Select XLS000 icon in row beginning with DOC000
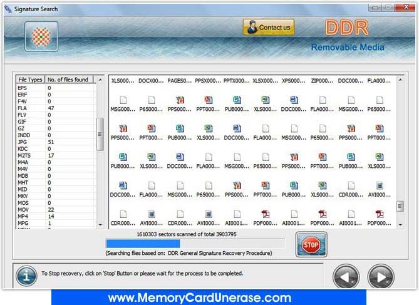 pos(323,185)
